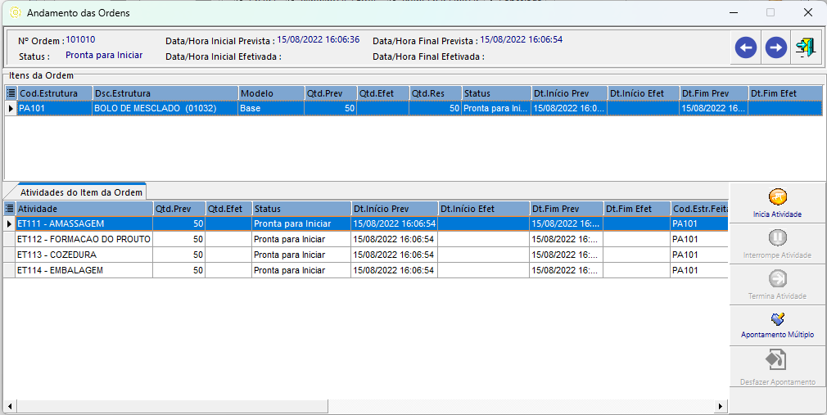Open grid options icon in Itens da Ordem

[x=11, y=93]
